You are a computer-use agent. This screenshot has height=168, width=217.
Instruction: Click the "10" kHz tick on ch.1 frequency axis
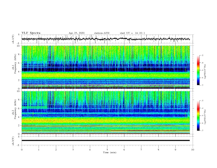coord(19,46)
